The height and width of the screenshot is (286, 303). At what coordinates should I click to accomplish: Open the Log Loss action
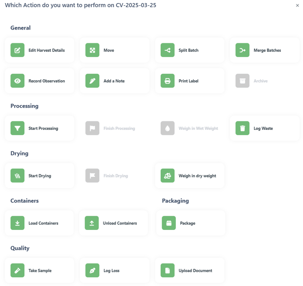pyautogui.click(x=115, y=271)
